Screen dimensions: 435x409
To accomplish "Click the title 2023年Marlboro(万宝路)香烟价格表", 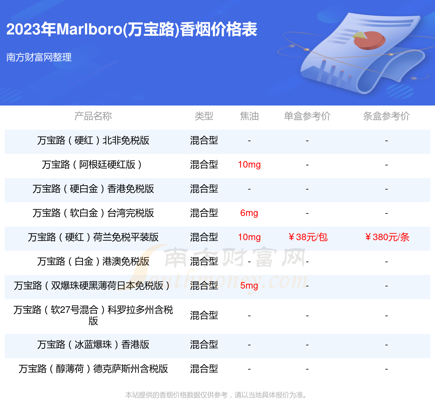I will pyautogui.click(x=132, y=29).
